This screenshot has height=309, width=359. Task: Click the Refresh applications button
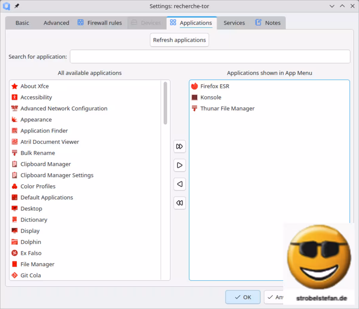(x=179, y=40)
